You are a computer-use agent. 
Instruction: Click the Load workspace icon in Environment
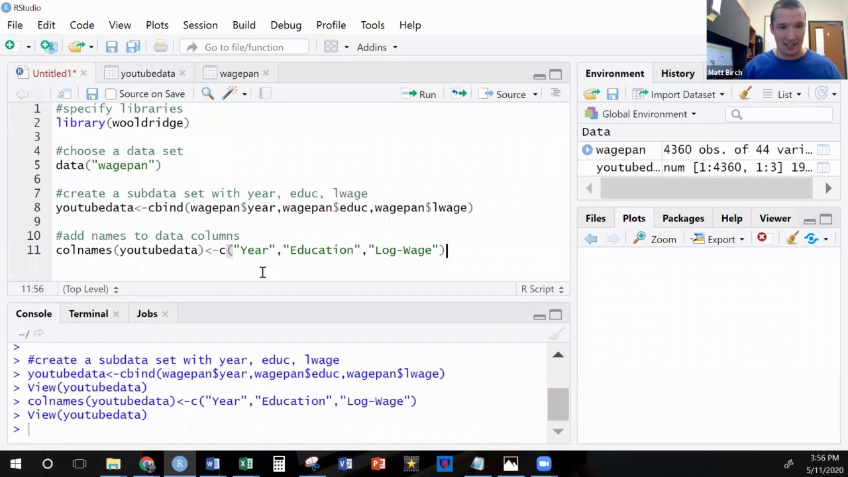[592, 94]
